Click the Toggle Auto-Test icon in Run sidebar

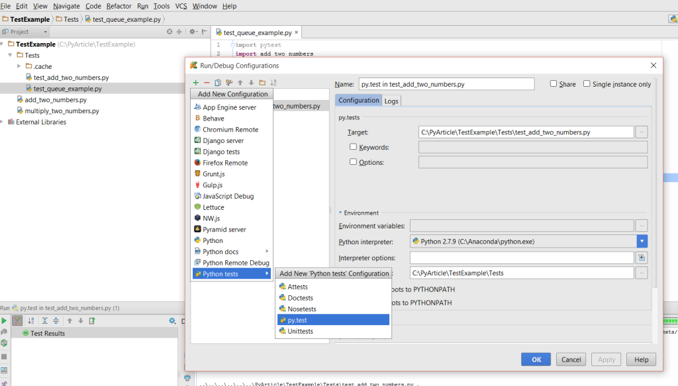pyautogui.click(x=4, y=343)
